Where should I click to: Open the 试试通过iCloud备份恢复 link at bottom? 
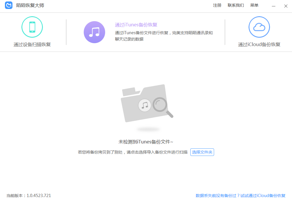263,196
